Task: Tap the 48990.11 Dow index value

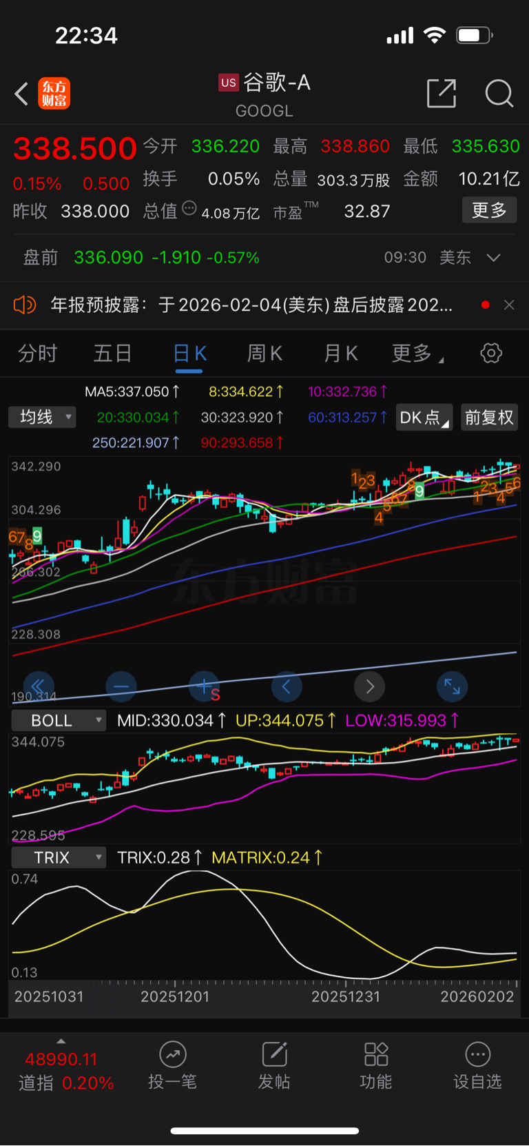Action: click(x=61, y=1059)
